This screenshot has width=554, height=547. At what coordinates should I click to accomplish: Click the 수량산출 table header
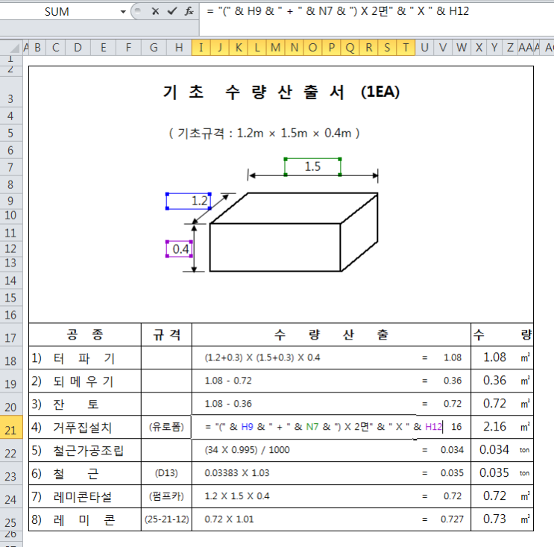tap(331, 334)
